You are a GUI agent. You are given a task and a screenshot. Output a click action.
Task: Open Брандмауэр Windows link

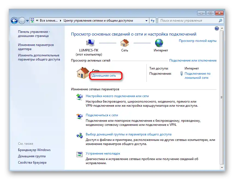coord(34,150)
